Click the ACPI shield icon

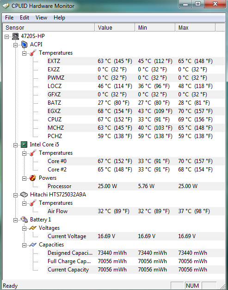point(24,44)
